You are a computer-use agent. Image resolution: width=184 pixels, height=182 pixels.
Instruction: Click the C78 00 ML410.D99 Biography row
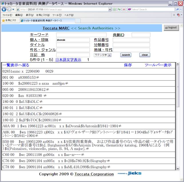(88, 167)
